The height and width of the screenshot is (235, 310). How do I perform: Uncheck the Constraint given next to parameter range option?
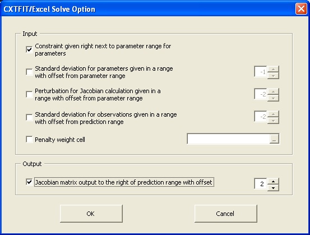[x=29, y=49]
